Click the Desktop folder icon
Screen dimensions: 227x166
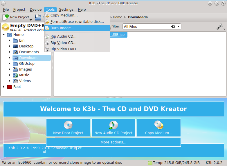tap(15, 46)
